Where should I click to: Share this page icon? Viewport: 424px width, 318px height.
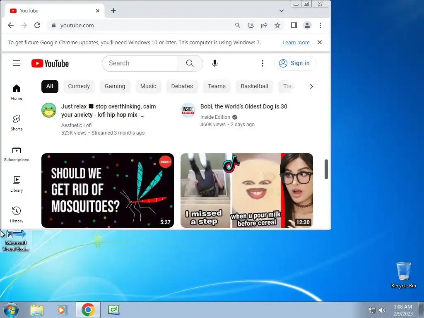click(264, 25)
